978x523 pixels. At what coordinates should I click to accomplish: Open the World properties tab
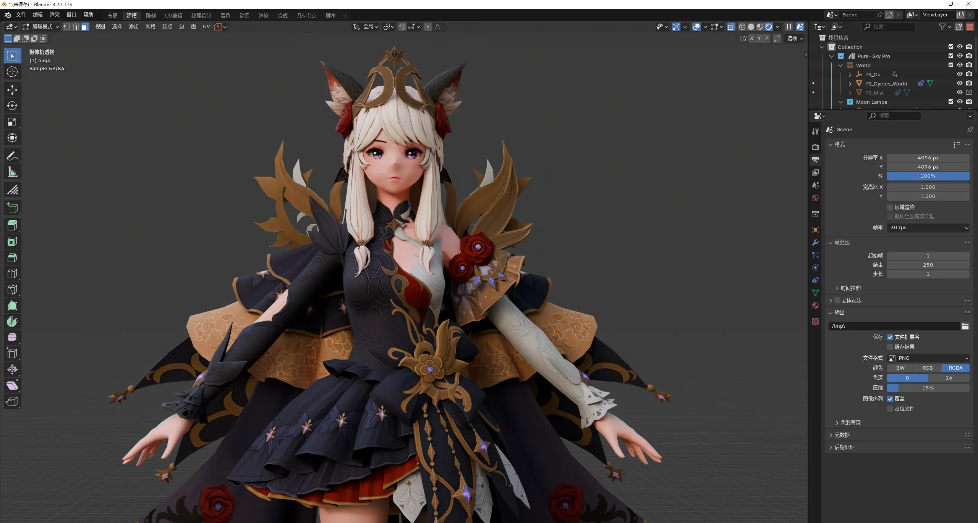pos(815,198)
